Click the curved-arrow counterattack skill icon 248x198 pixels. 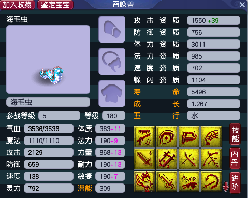point(211,181)
